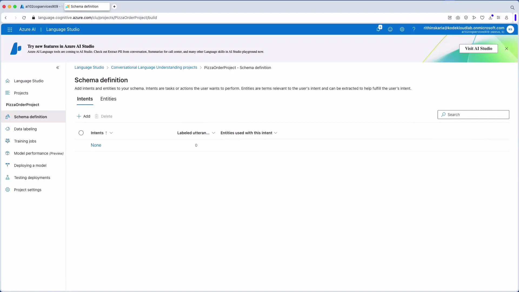Toggle the Intents sort order arrow

[x=107, y=133]
